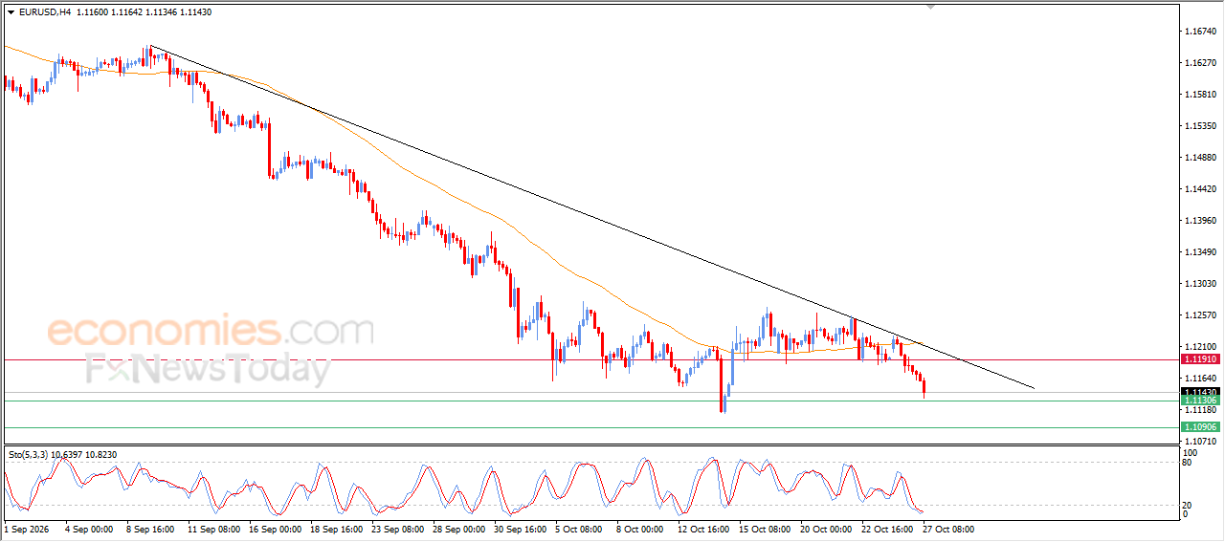Click the triangle arrow beside EURUSD,H4 title
Screen dimensions: 1225x542
11,11
